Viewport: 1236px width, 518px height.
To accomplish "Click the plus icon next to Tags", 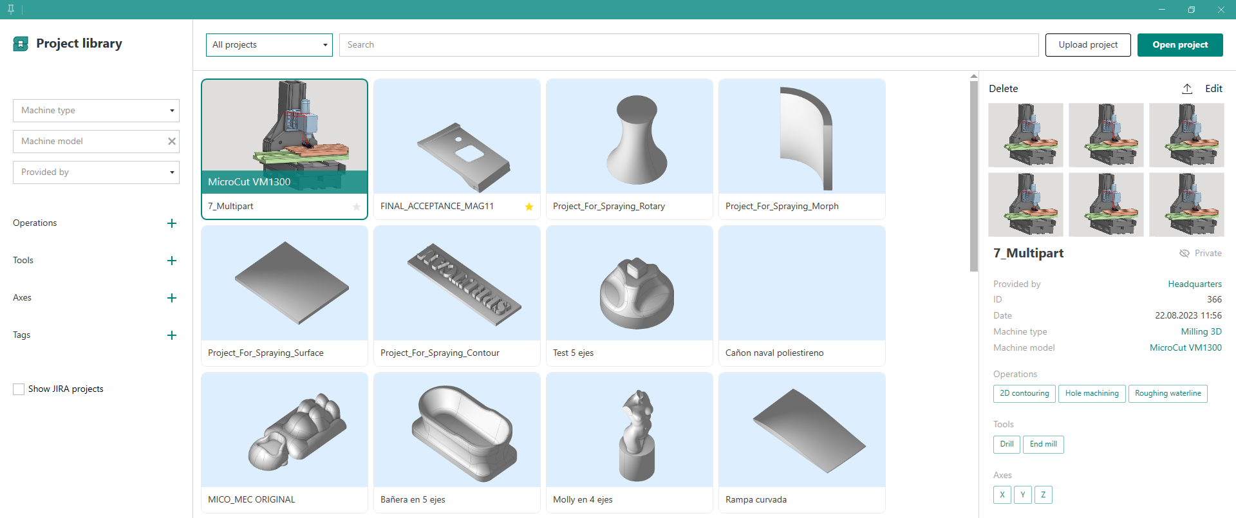I will (x=172, y=335).
